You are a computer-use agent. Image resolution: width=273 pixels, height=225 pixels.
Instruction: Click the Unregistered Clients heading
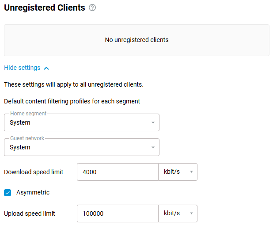44,8
